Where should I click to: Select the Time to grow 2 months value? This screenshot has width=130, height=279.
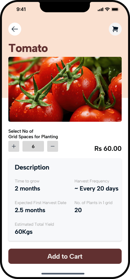coord(27,189)
